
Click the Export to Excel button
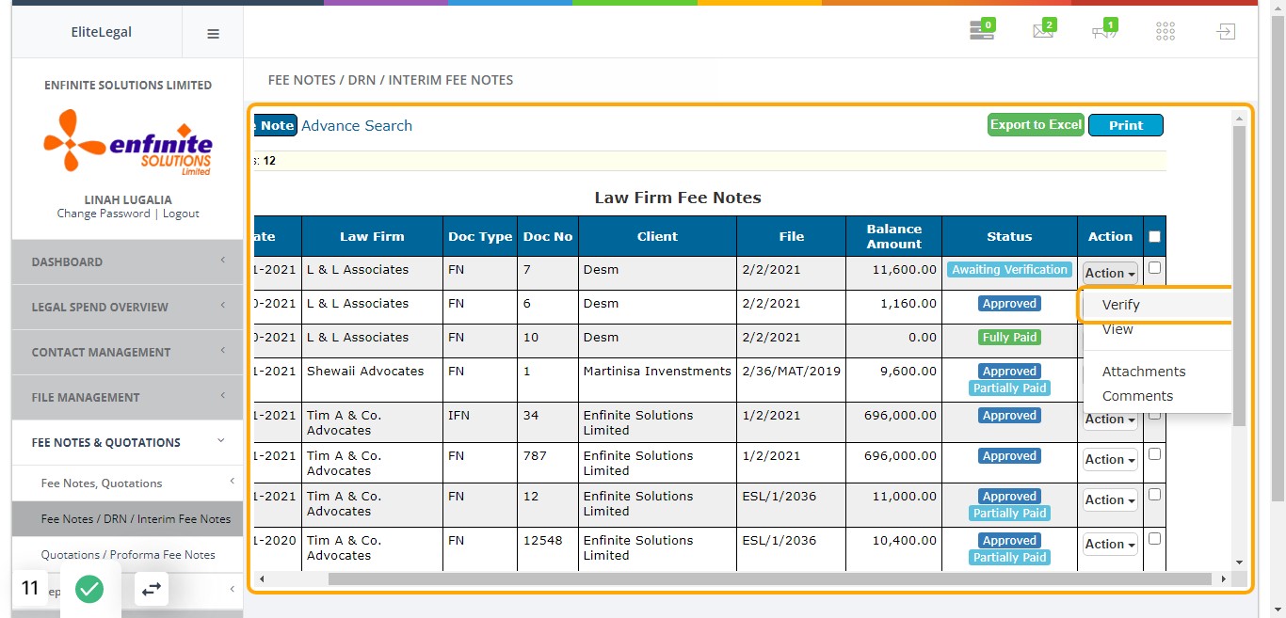click(x=1037, y=125)
